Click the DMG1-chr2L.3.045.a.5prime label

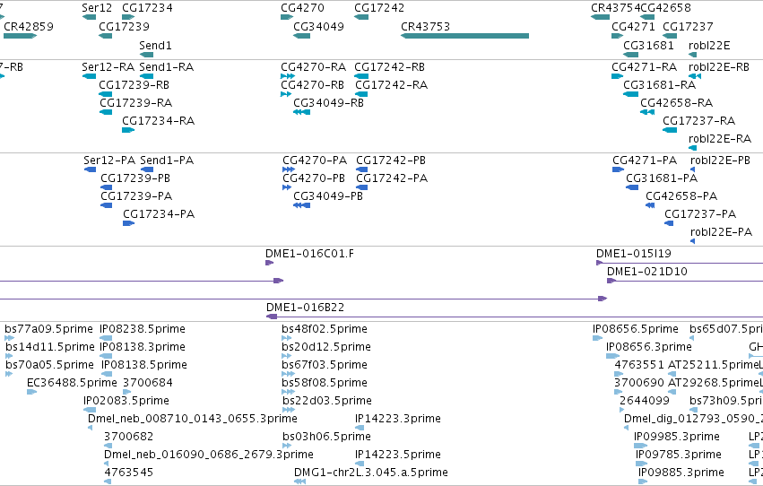pyautogui.click(x=371, y=473)
